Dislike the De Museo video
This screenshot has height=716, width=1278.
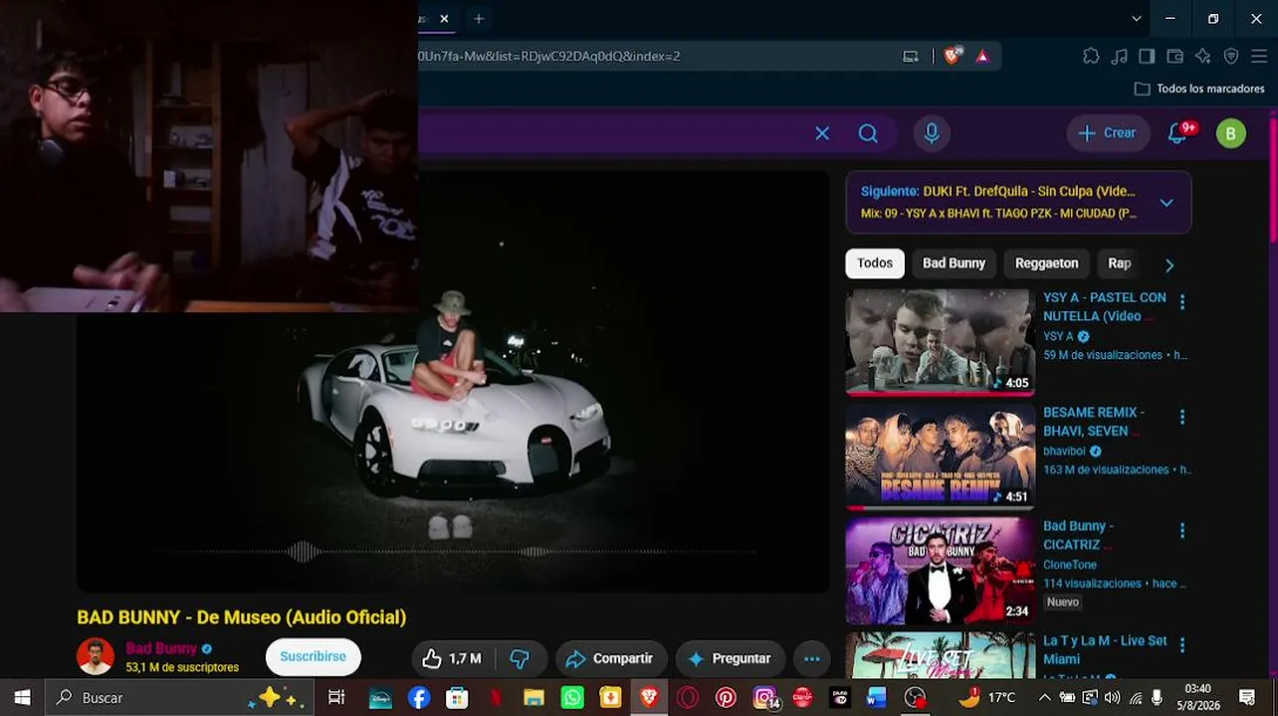520,658
